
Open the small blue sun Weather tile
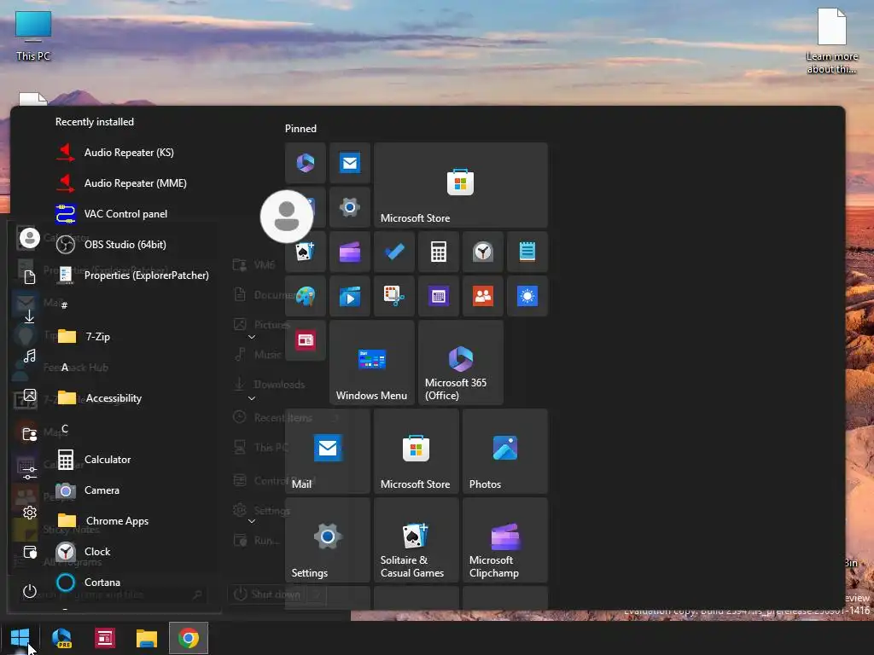coord(527,296)
